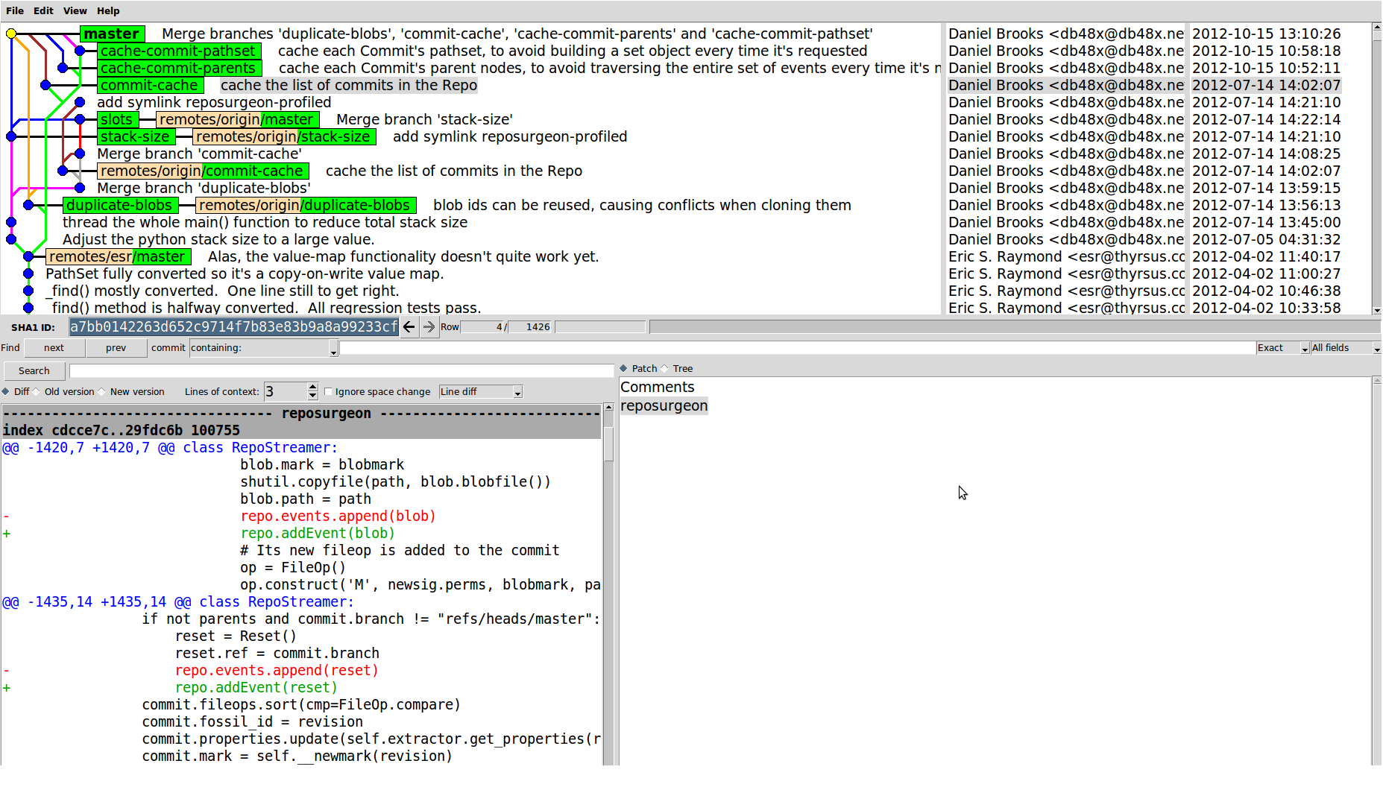
Task: Click author Eric S. Raymond on 11:40:17 row
Action: (1067, 256)
